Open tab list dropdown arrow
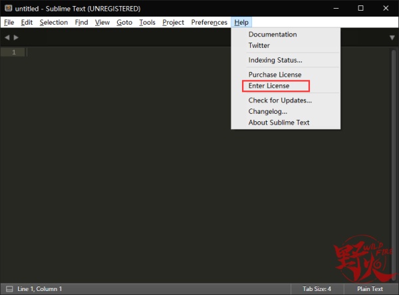The height and width of the screenshot is (295, 399). pos(392,38)
